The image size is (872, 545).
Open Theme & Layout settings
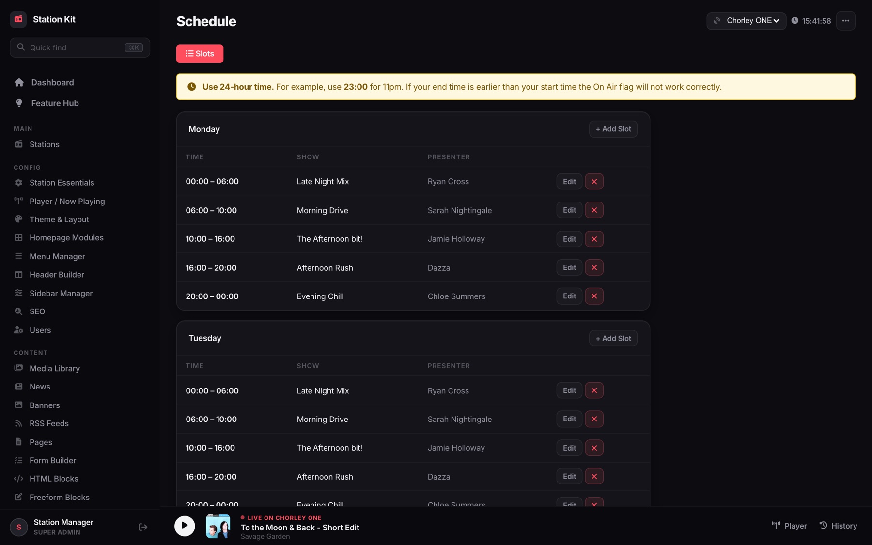[x=59, y=219]
